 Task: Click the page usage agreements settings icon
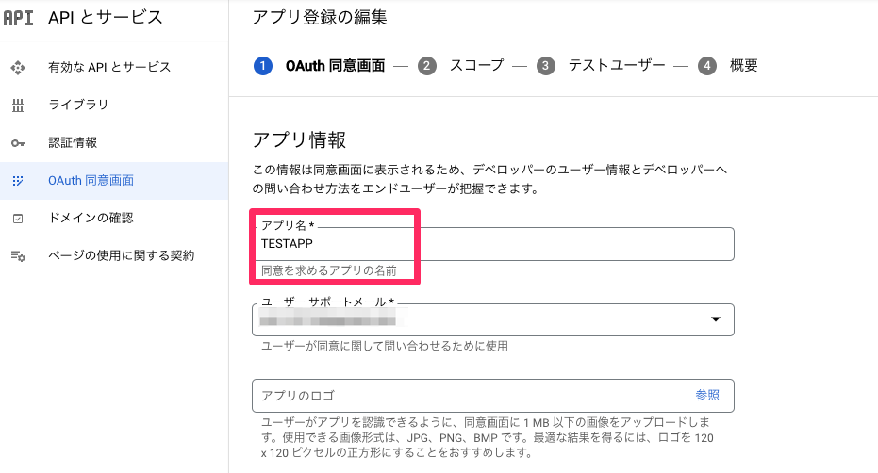pyautogui.click(x=18, y=255)
